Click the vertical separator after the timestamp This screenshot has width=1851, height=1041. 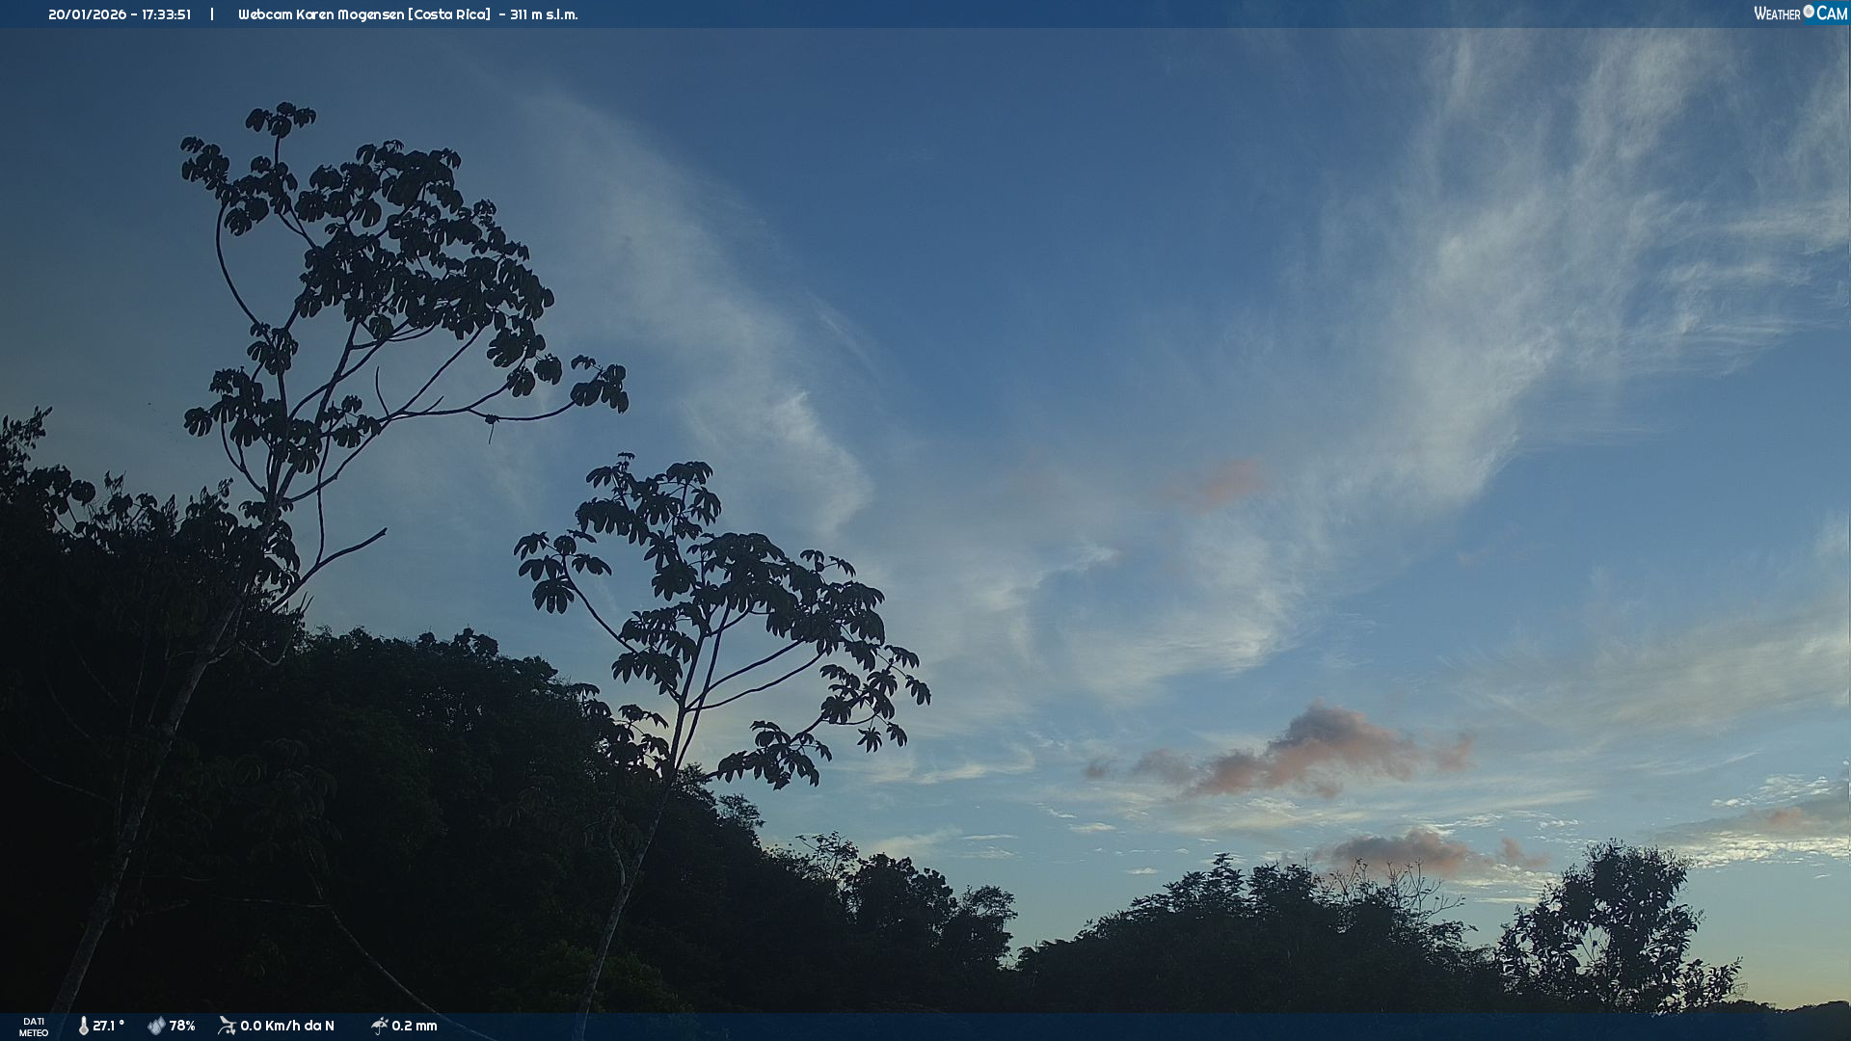(212, 14)
